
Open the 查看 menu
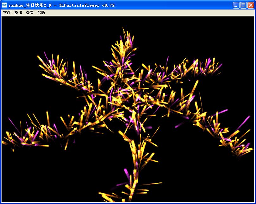coord(29,13)
